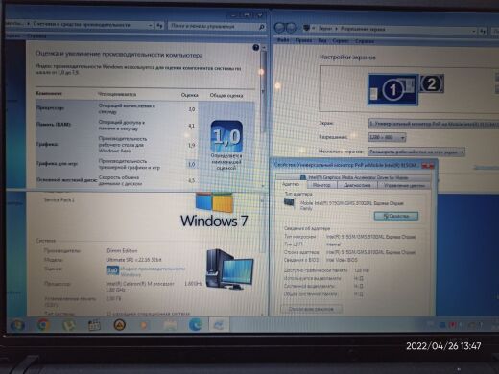The height and width of the screenshot is (374, 499).
Task: Close the monitor properties dialog
Action: (x=427, y=166)
